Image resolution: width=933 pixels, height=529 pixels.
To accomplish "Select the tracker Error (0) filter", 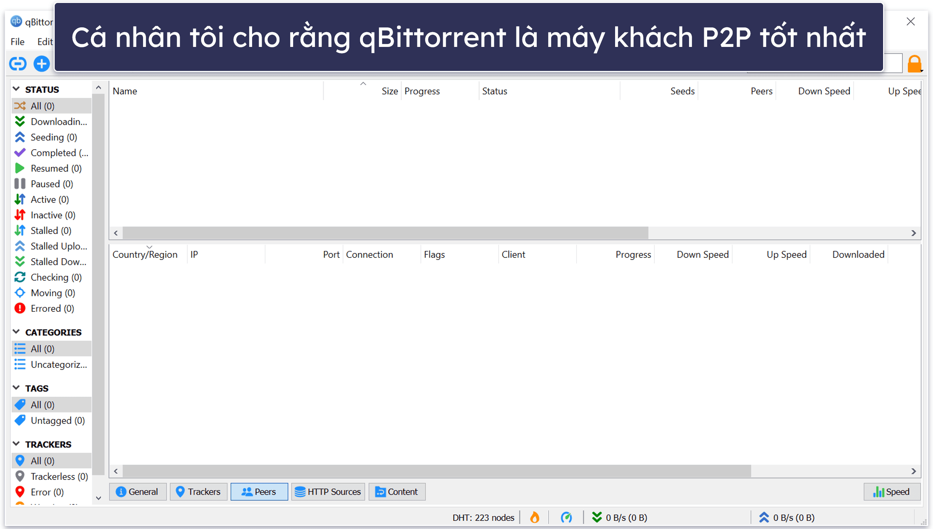I will [x=52, y=492].
